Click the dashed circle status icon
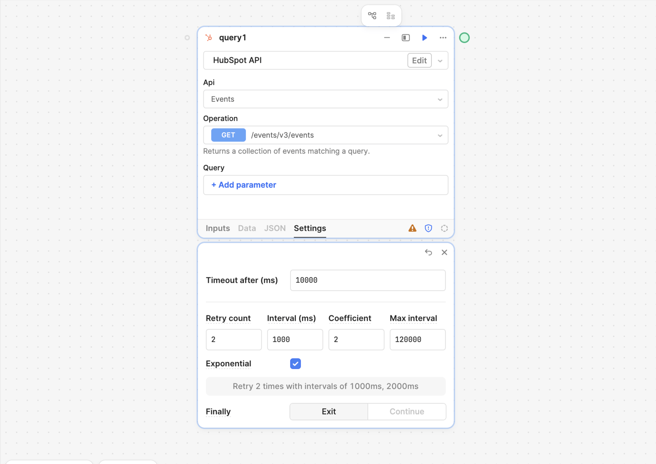 [x=444, y=228]
